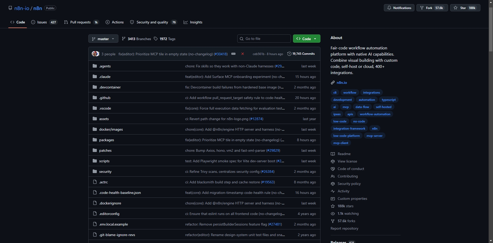Open the Actions tab
This screenshot has height=243, width=493.
[x=115, y=22]
